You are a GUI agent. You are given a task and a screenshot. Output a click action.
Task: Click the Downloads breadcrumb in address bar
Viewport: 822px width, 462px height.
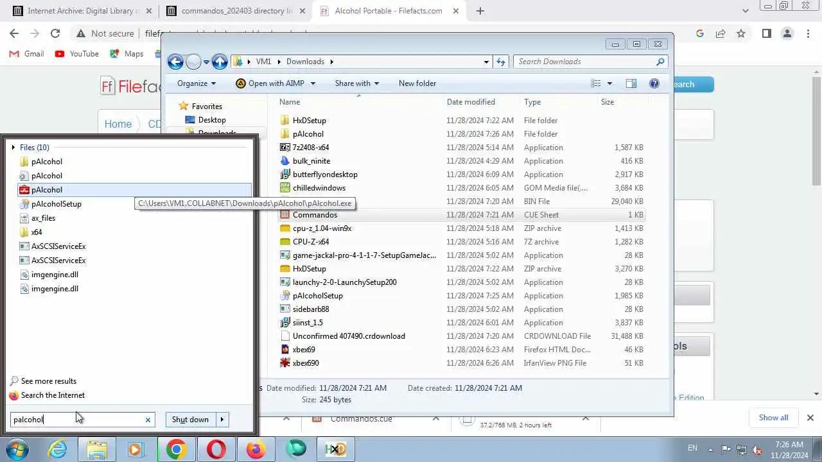pyautogui.click(x=305, y=62)
